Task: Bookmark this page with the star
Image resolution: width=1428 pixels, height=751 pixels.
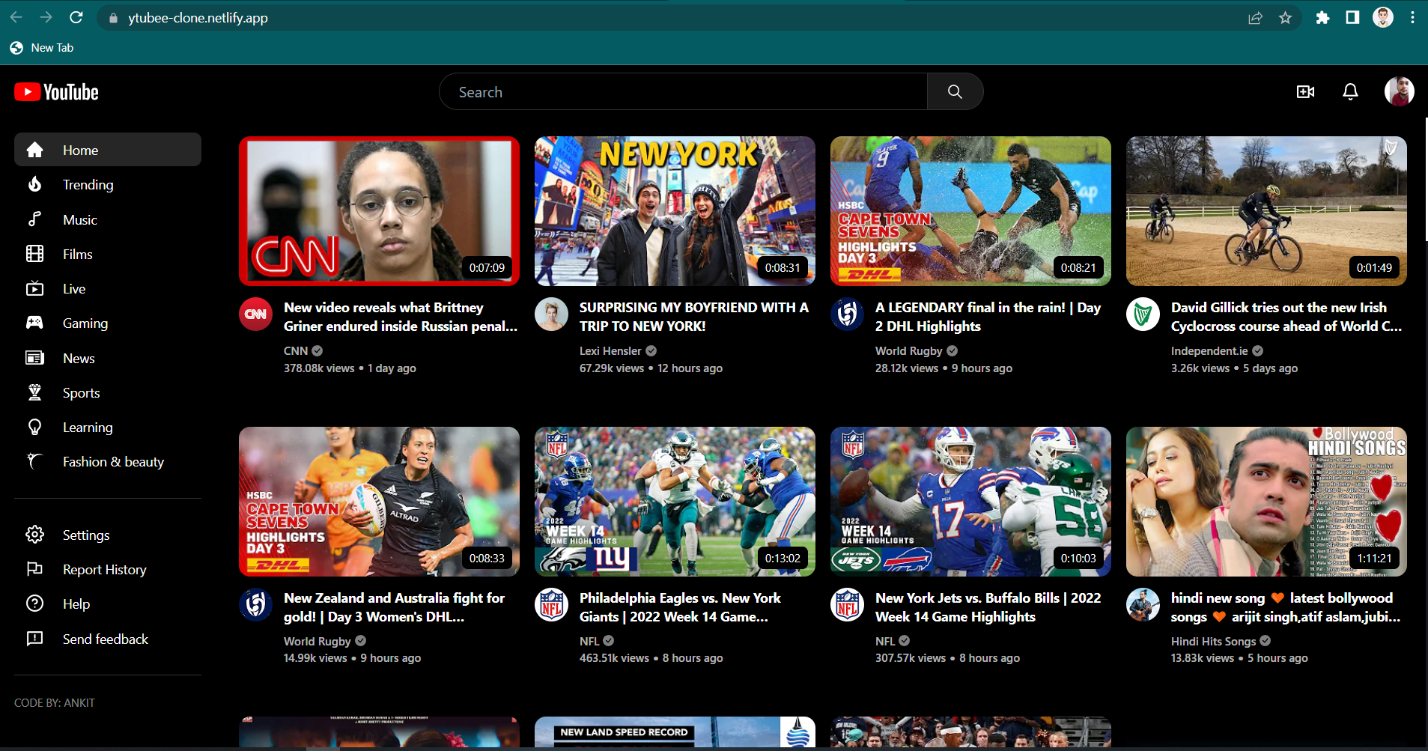Action: [1285, 17]
